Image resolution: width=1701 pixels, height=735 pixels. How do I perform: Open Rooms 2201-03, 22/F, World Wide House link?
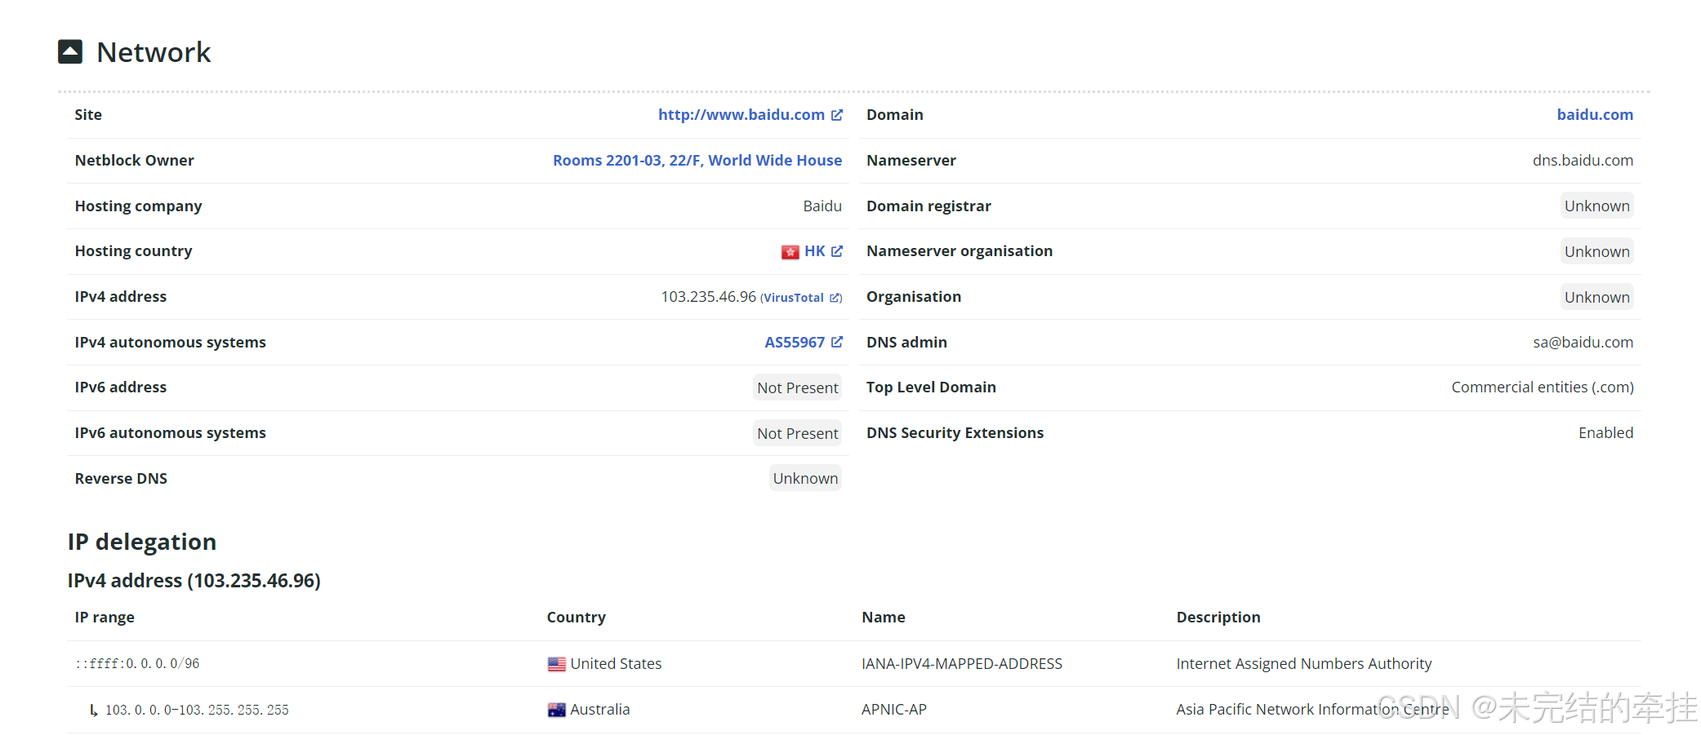pos(697,161)
